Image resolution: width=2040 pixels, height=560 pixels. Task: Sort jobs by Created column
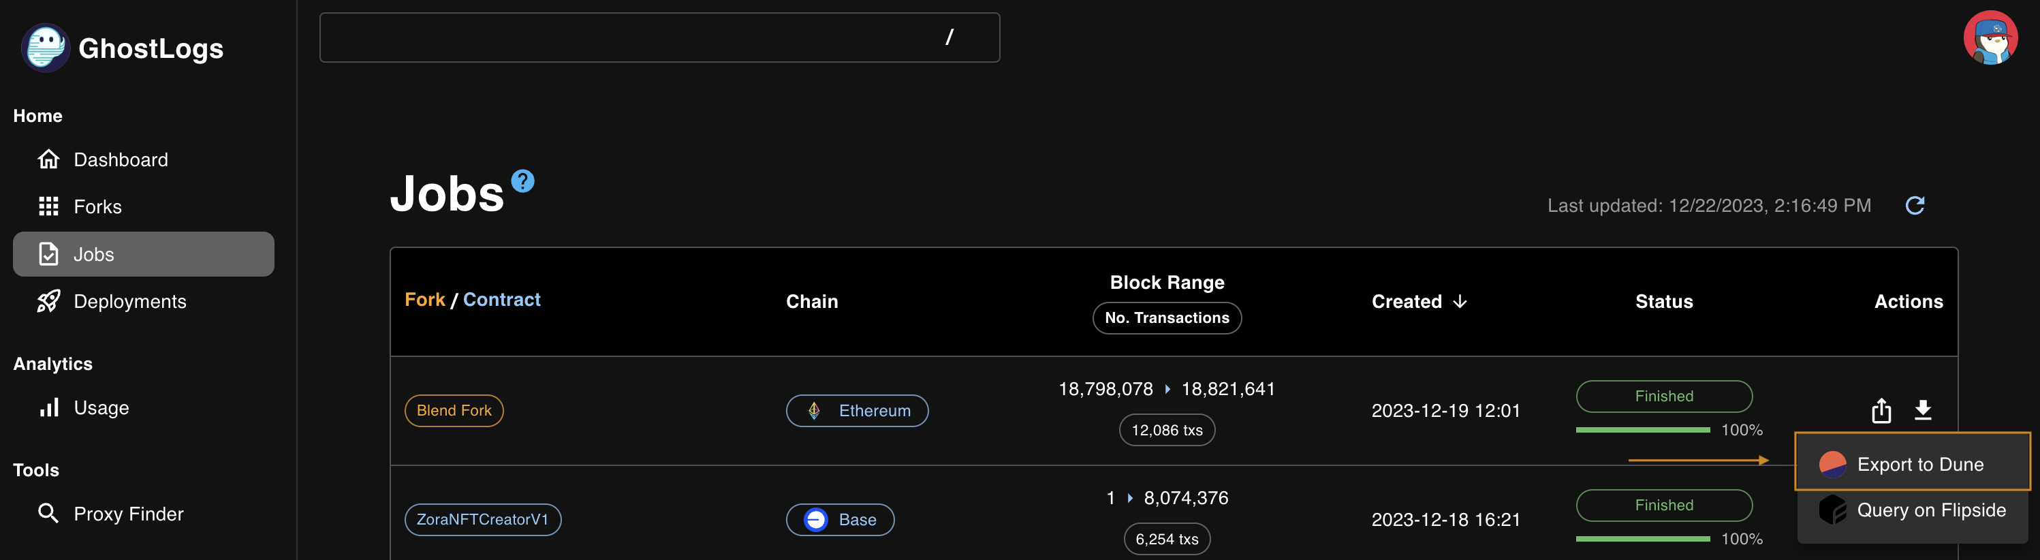click(1419, 302)
